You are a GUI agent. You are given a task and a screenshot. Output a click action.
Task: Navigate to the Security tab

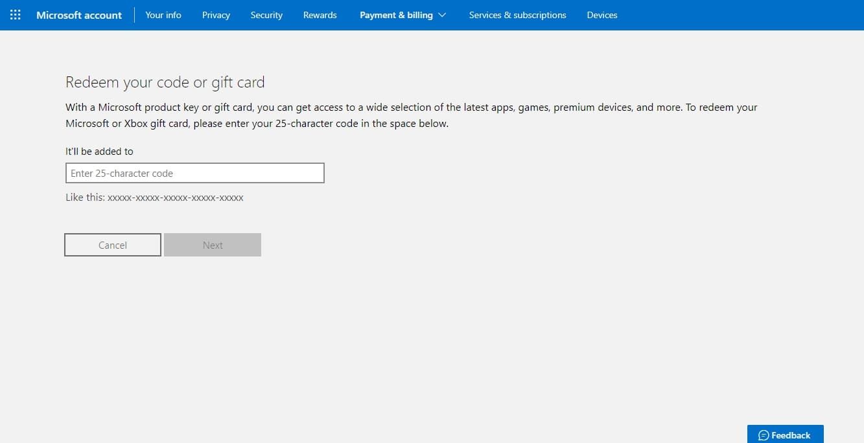pyautogui.click(x=266, y=15)
